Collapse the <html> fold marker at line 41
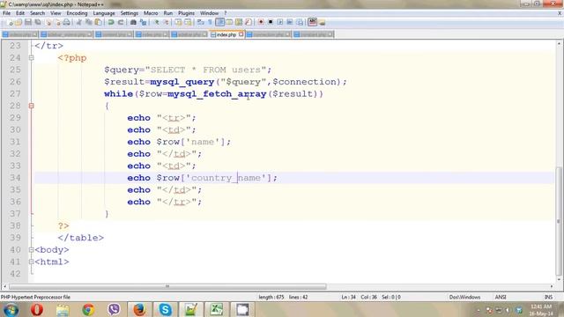This screenshot has width=564, height=317. point(32,262)
